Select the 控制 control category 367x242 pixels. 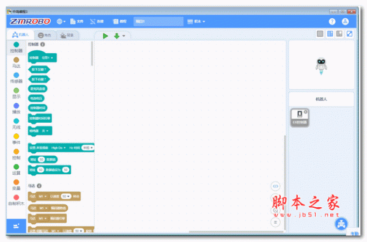click(16, 155)
